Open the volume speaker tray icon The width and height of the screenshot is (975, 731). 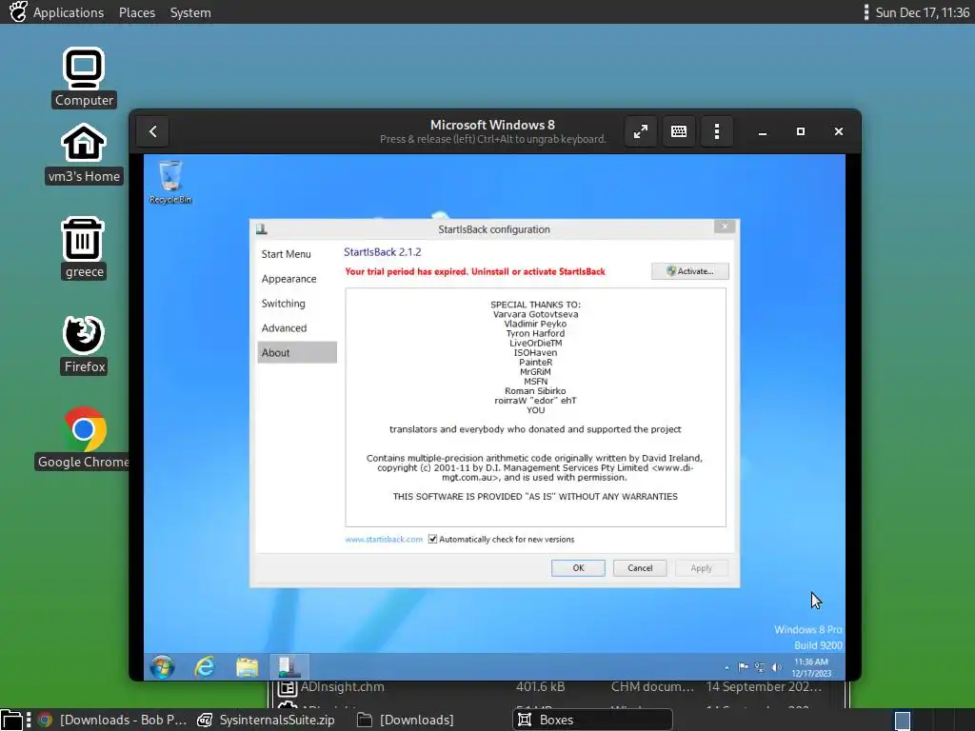(x=777, y=667)
